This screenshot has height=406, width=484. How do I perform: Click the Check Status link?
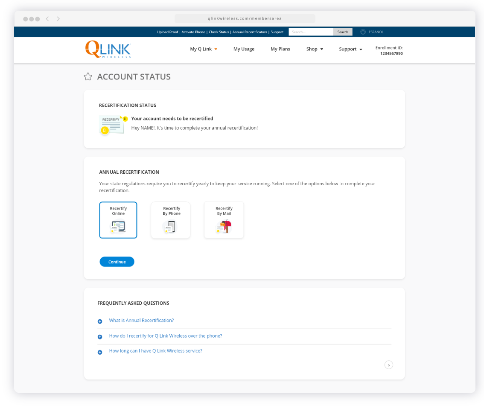219,32
